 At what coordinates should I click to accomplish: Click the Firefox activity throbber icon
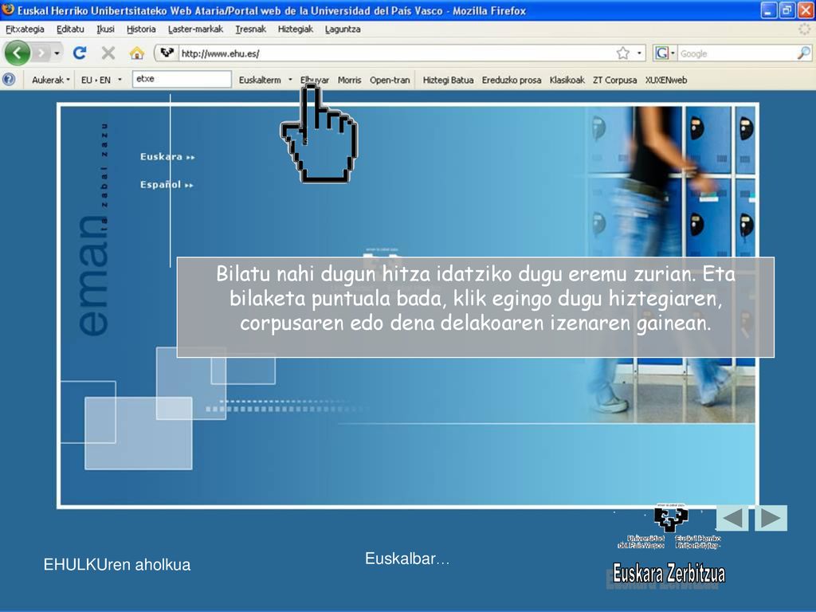tap(804, 29)
